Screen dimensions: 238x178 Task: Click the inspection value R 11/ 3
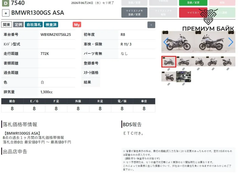126,44
